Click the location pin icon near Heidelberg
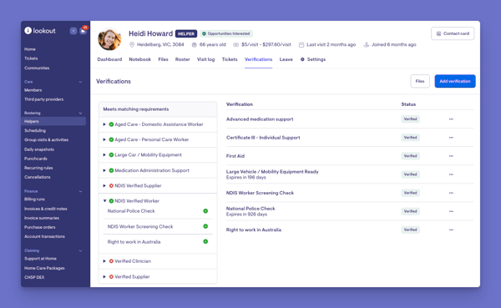Image resolution: width=501 pixels, height=308 pixels. point(132,45)
